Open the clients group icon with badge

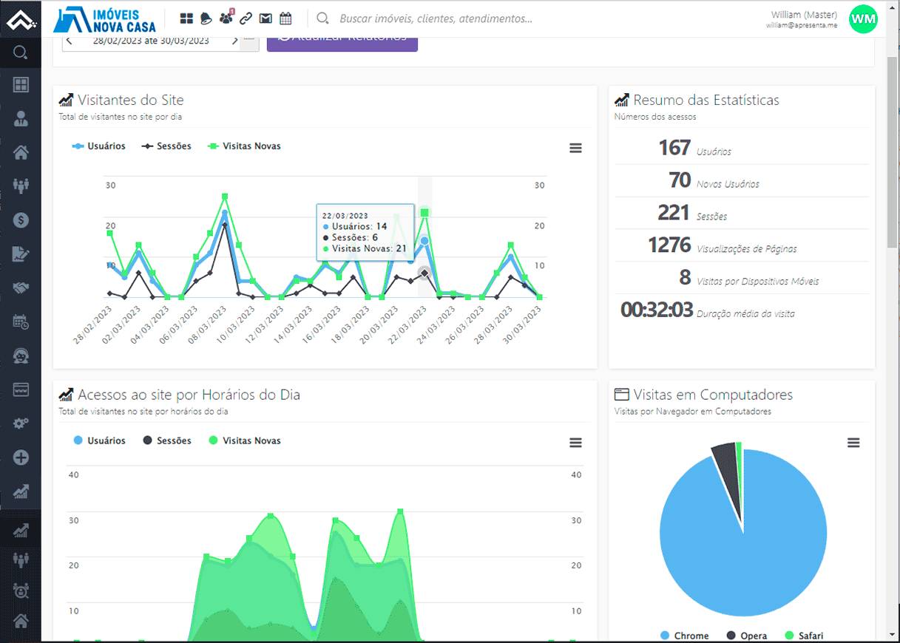[226, 18]
